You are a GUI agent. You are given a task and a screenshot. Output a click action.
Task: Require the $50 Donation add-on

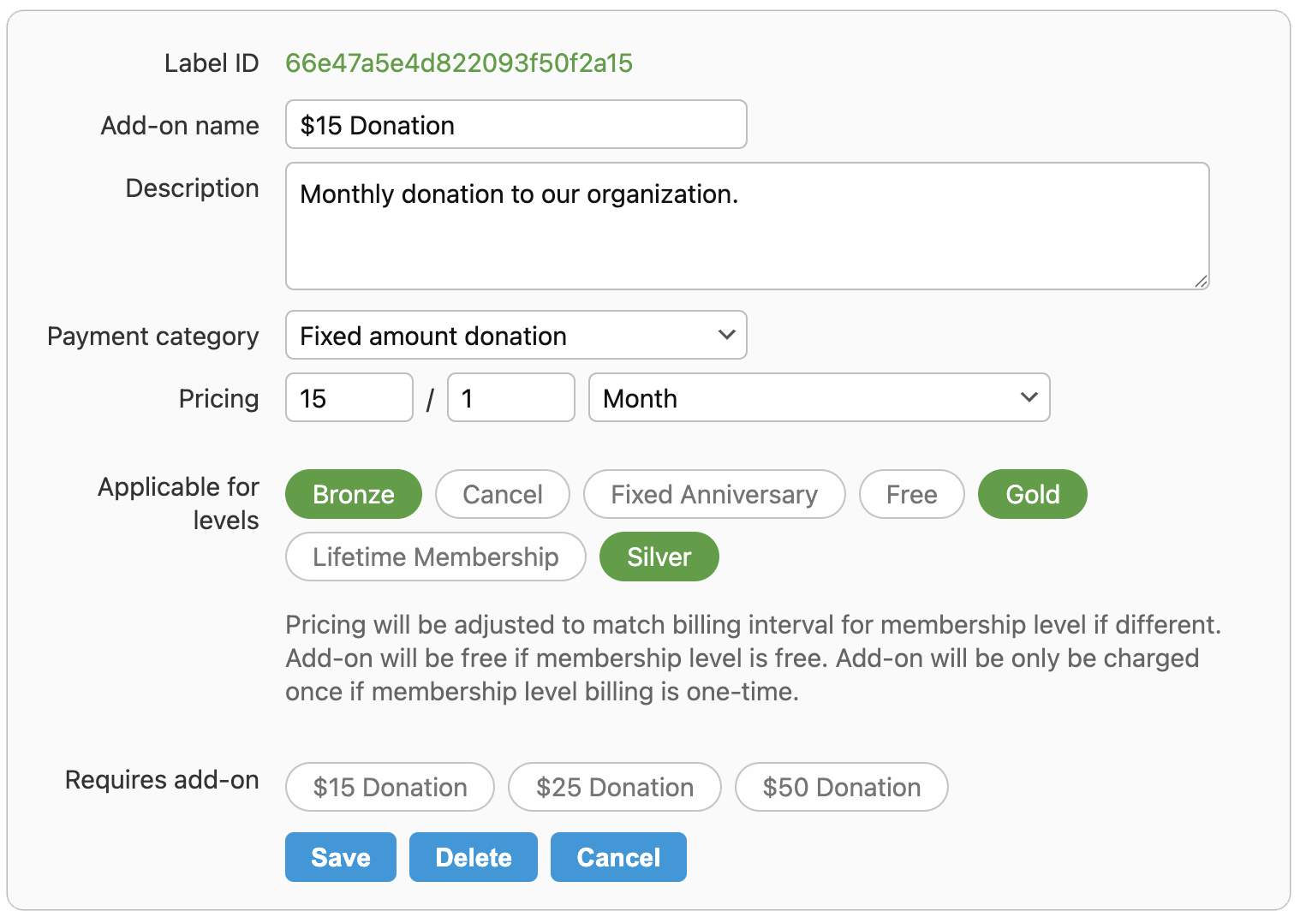pos(841,787)
